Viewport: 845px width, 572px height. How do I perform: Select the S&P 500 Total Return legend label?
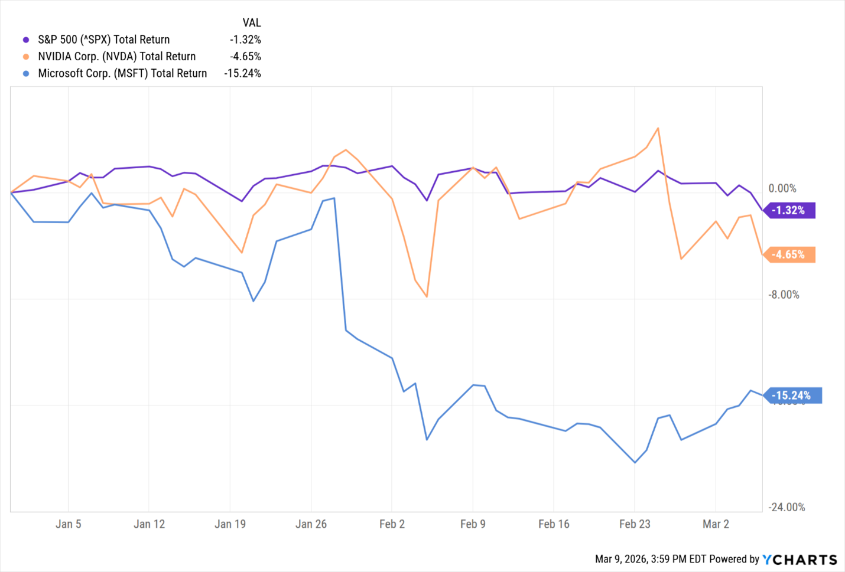[x=103, y=40]
